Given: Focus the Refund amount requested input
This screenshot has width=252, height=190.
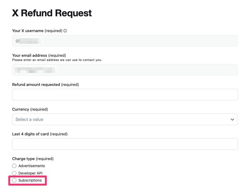Looking at the screenshot, I should click(125, 95).
